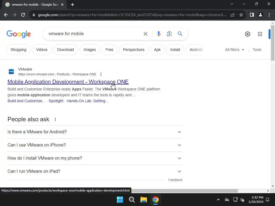Click Chrome icon in taskbar

(155, 200)
